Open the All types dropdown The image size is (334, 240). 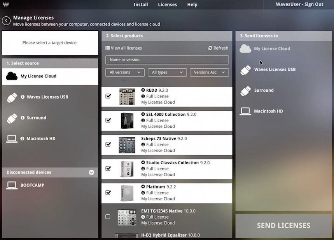point(167,72)
